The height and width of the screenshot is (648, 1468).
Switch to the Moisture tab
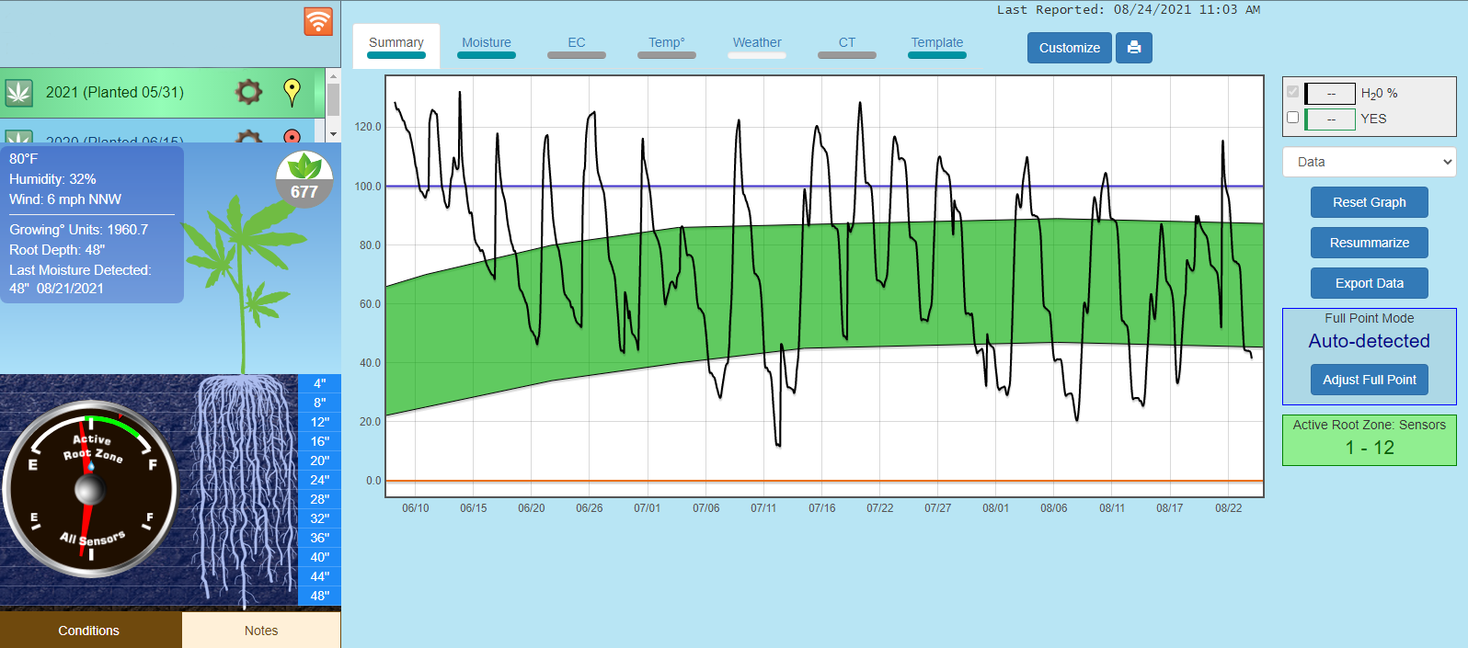[487, 46]
